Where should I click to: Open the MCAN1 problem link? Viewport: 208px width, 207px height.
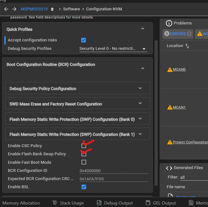click(179, 107)
